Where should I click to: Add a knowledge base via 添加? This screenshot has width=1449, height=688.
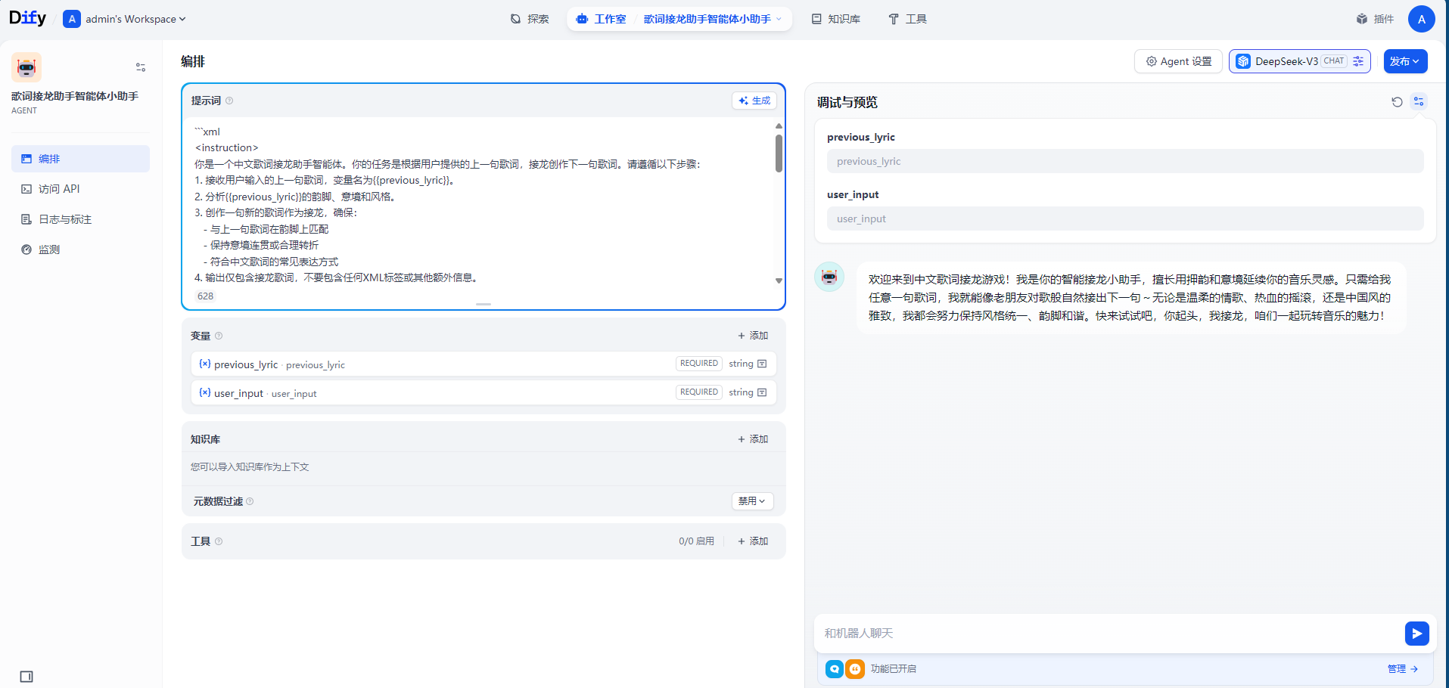click(x=753, y=439)
